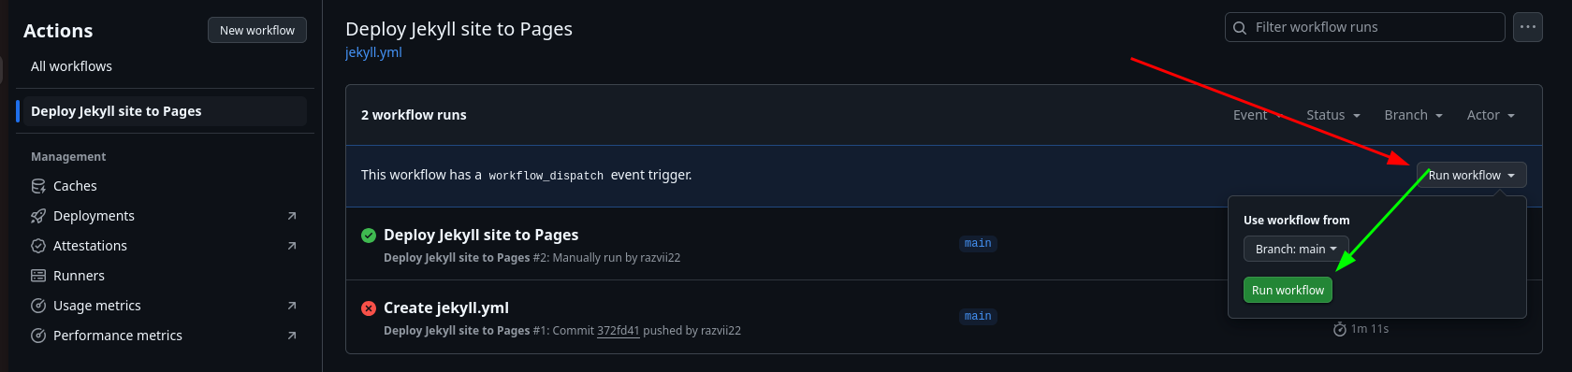The image size is (1572, 372).
Task: Click the green success status icon
Action: (369, 236)
